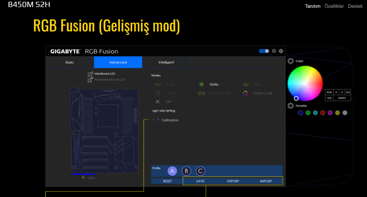Viewport: 367px width, 197px height.
Task: Switch to the Basic tab
Action: pos(69,62)
